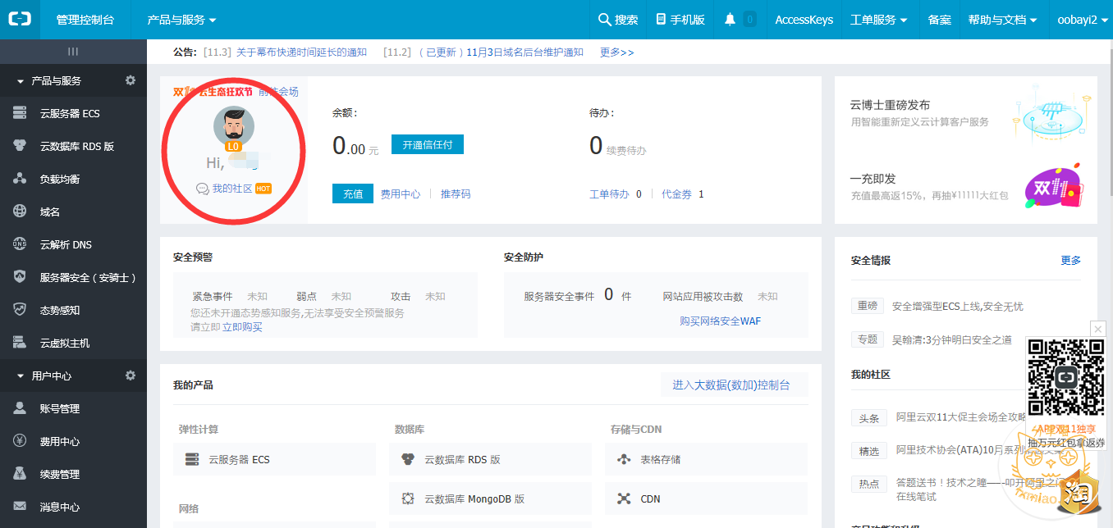Screen dimensions: 1113x528
Task: Go to 管理控制台 in the top bar
Action: (85, 20)
